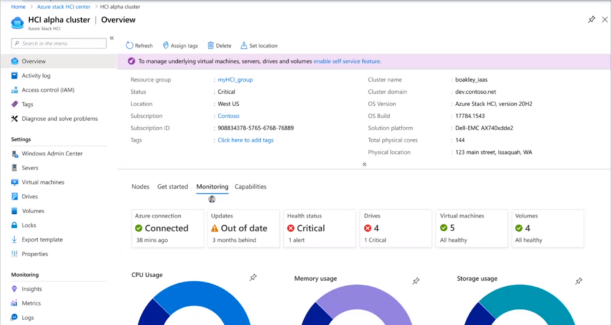Pin the CPU Usage chart
Image resolution: width=611 pixels, height=325 pixels.
tap(253, 277)
